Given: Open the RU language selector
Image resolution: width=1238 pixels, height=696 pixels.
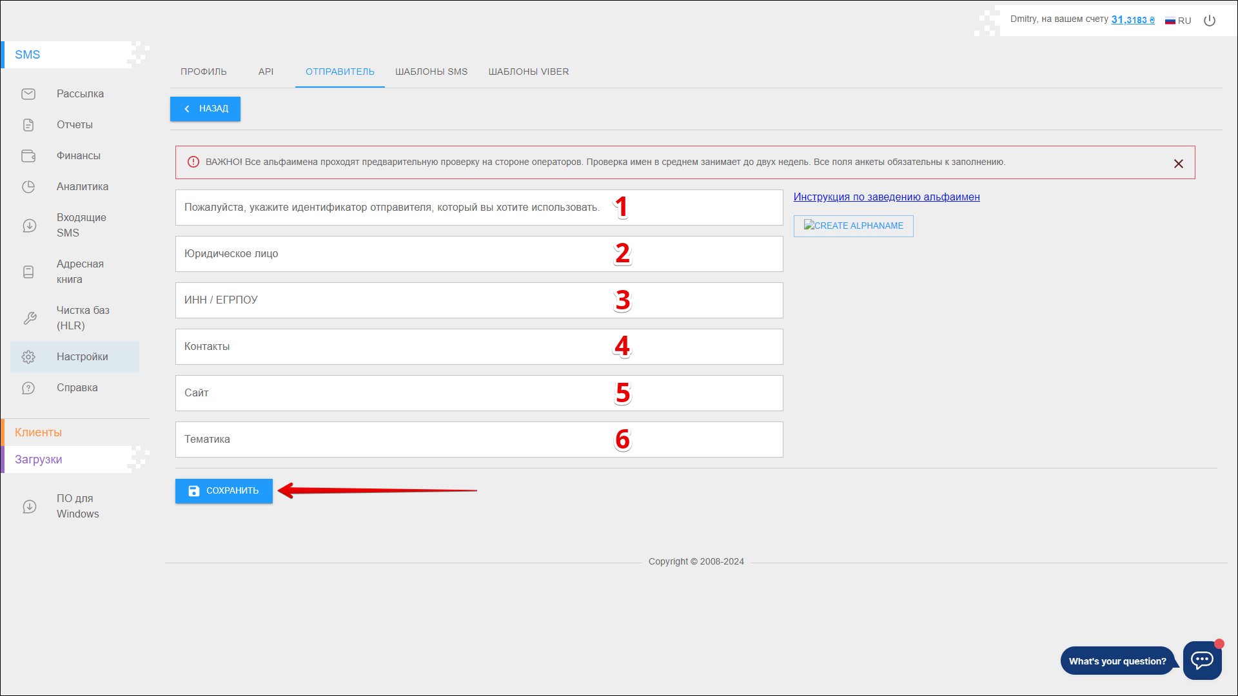Looking at the screenshot, I should [1178, 21].
